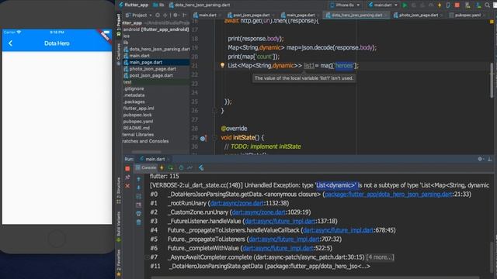The width and height of the screenshot is (497, 279).
Task: Select post_json_page.dart in project tree
Action: (x=148, y=76)
